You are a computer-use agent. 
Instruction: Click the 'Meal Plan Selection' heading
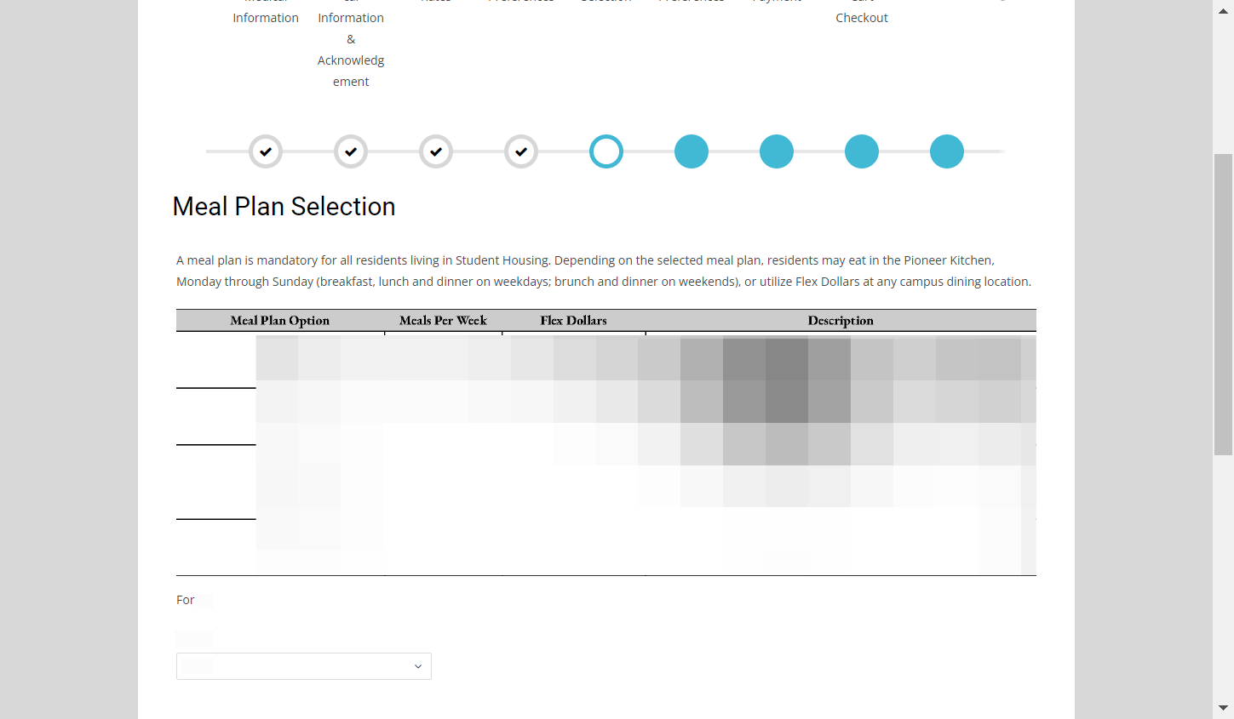click(x=284, y=207)
